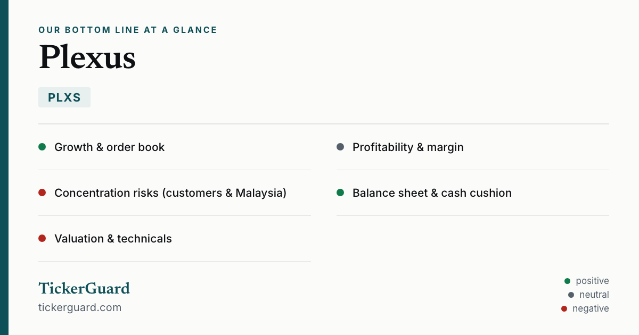Click the green positive legend dot

coord(567,281)
